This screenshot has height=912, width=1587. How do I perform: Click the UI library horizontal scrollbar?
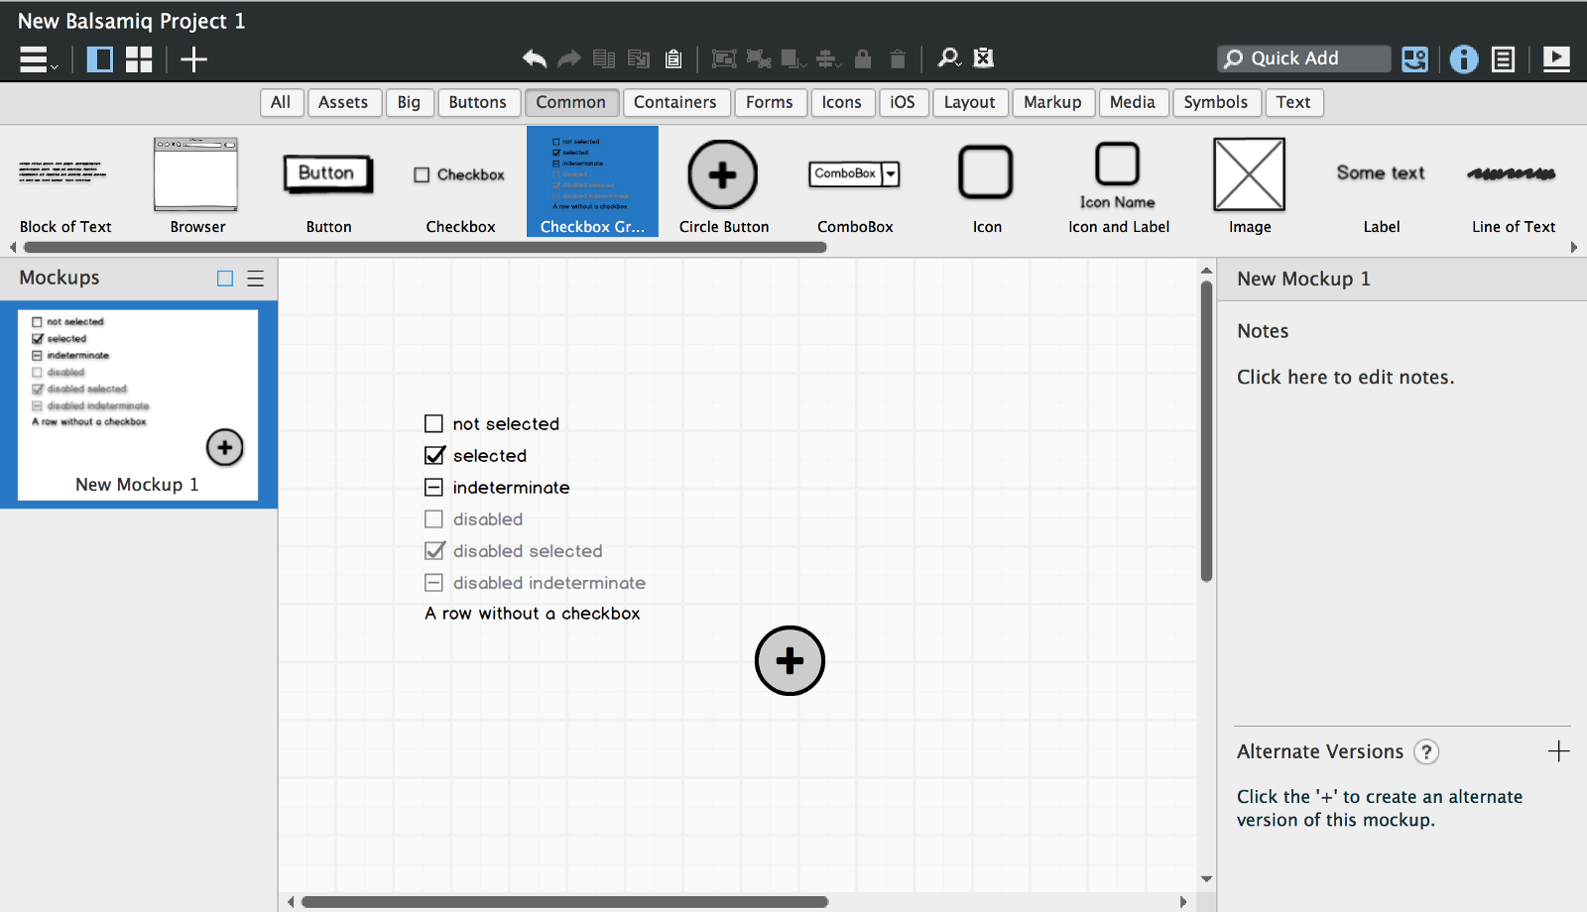coord(425,248)
